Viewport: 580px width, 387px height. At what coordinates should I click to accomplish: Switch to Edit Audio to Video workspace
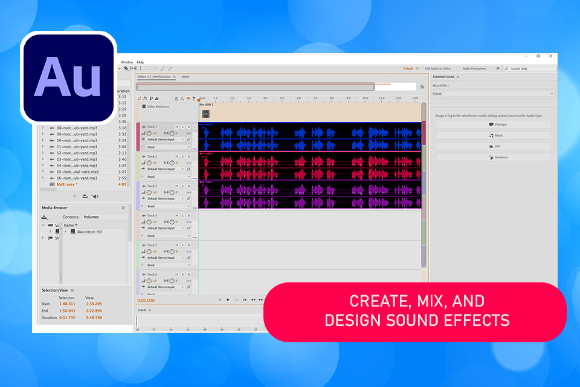(437, 69)
